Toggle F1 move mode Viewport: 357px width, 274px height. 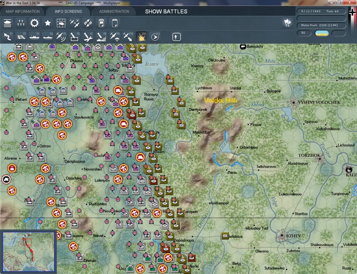click(8, 37)
